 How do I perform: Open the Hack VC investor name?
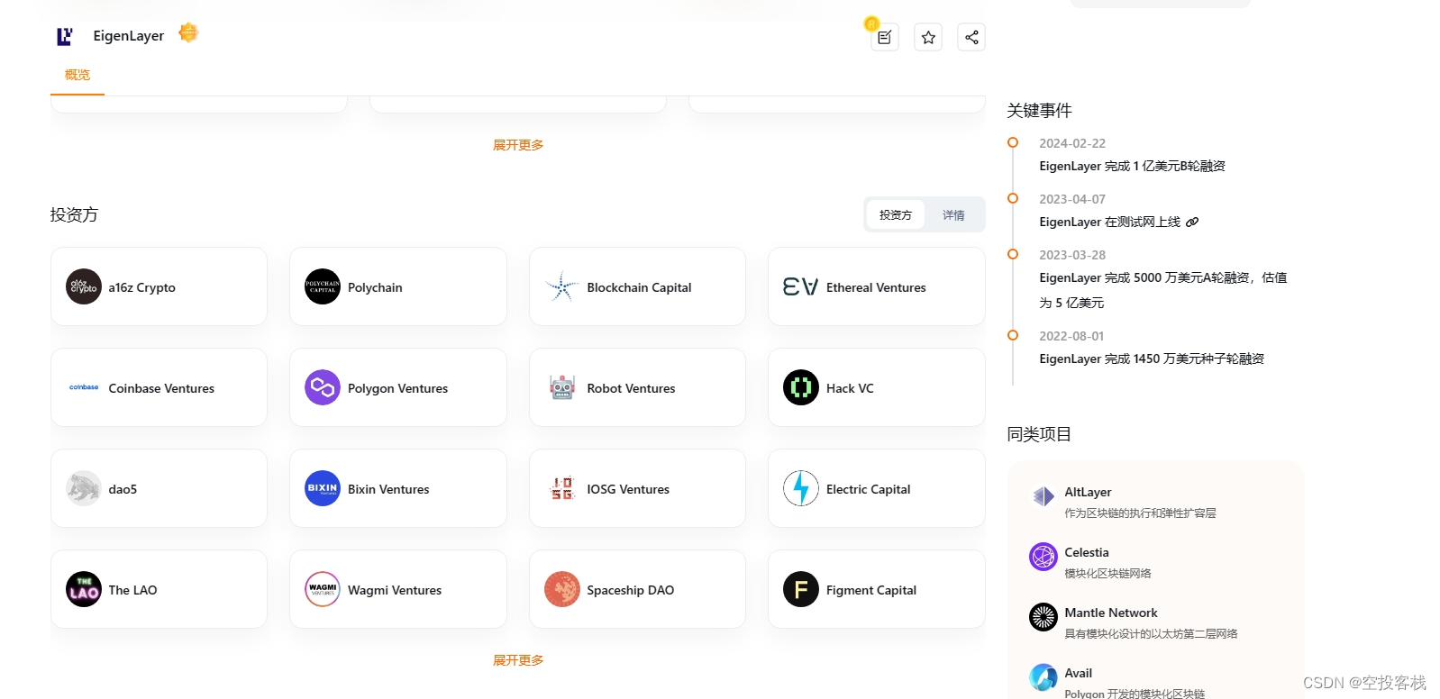[x=850, y=388]
